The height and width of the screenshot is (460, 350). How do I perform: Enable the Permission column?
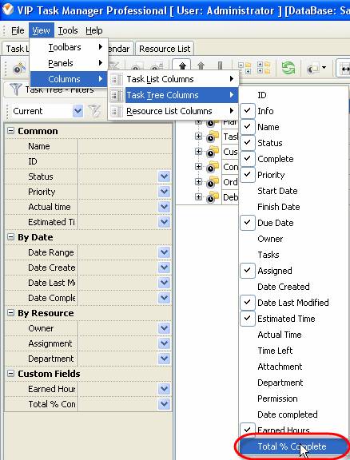click(x=293, y=399)
